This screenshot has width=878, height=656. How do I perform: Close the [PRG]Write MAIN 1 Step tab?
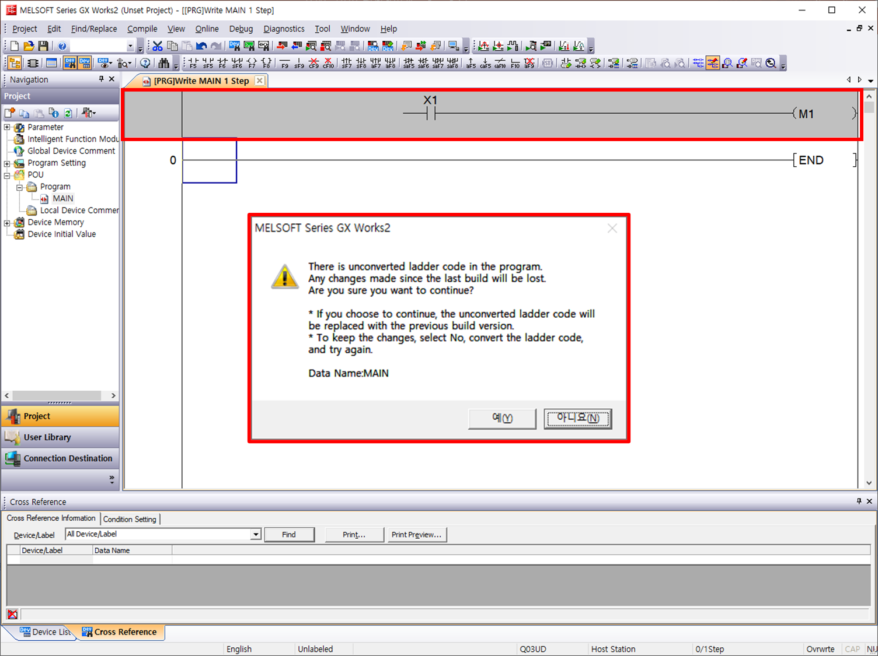pyautogui.click(x=260, y=80)
